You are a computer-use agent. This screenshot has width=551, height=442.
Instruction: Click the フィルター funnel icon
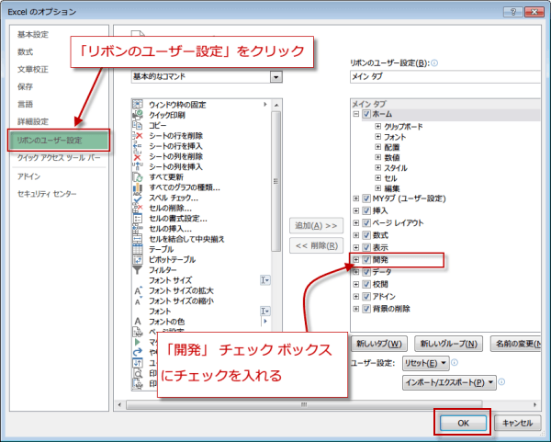139,269
